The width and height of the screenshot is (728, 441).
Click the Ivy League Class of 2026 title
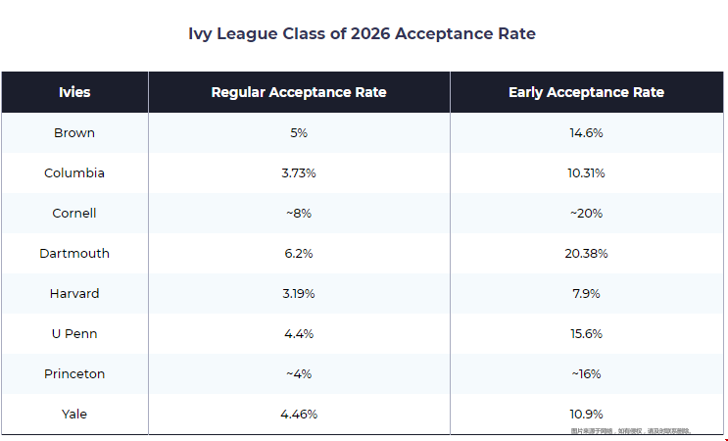(x=362, y=33)
